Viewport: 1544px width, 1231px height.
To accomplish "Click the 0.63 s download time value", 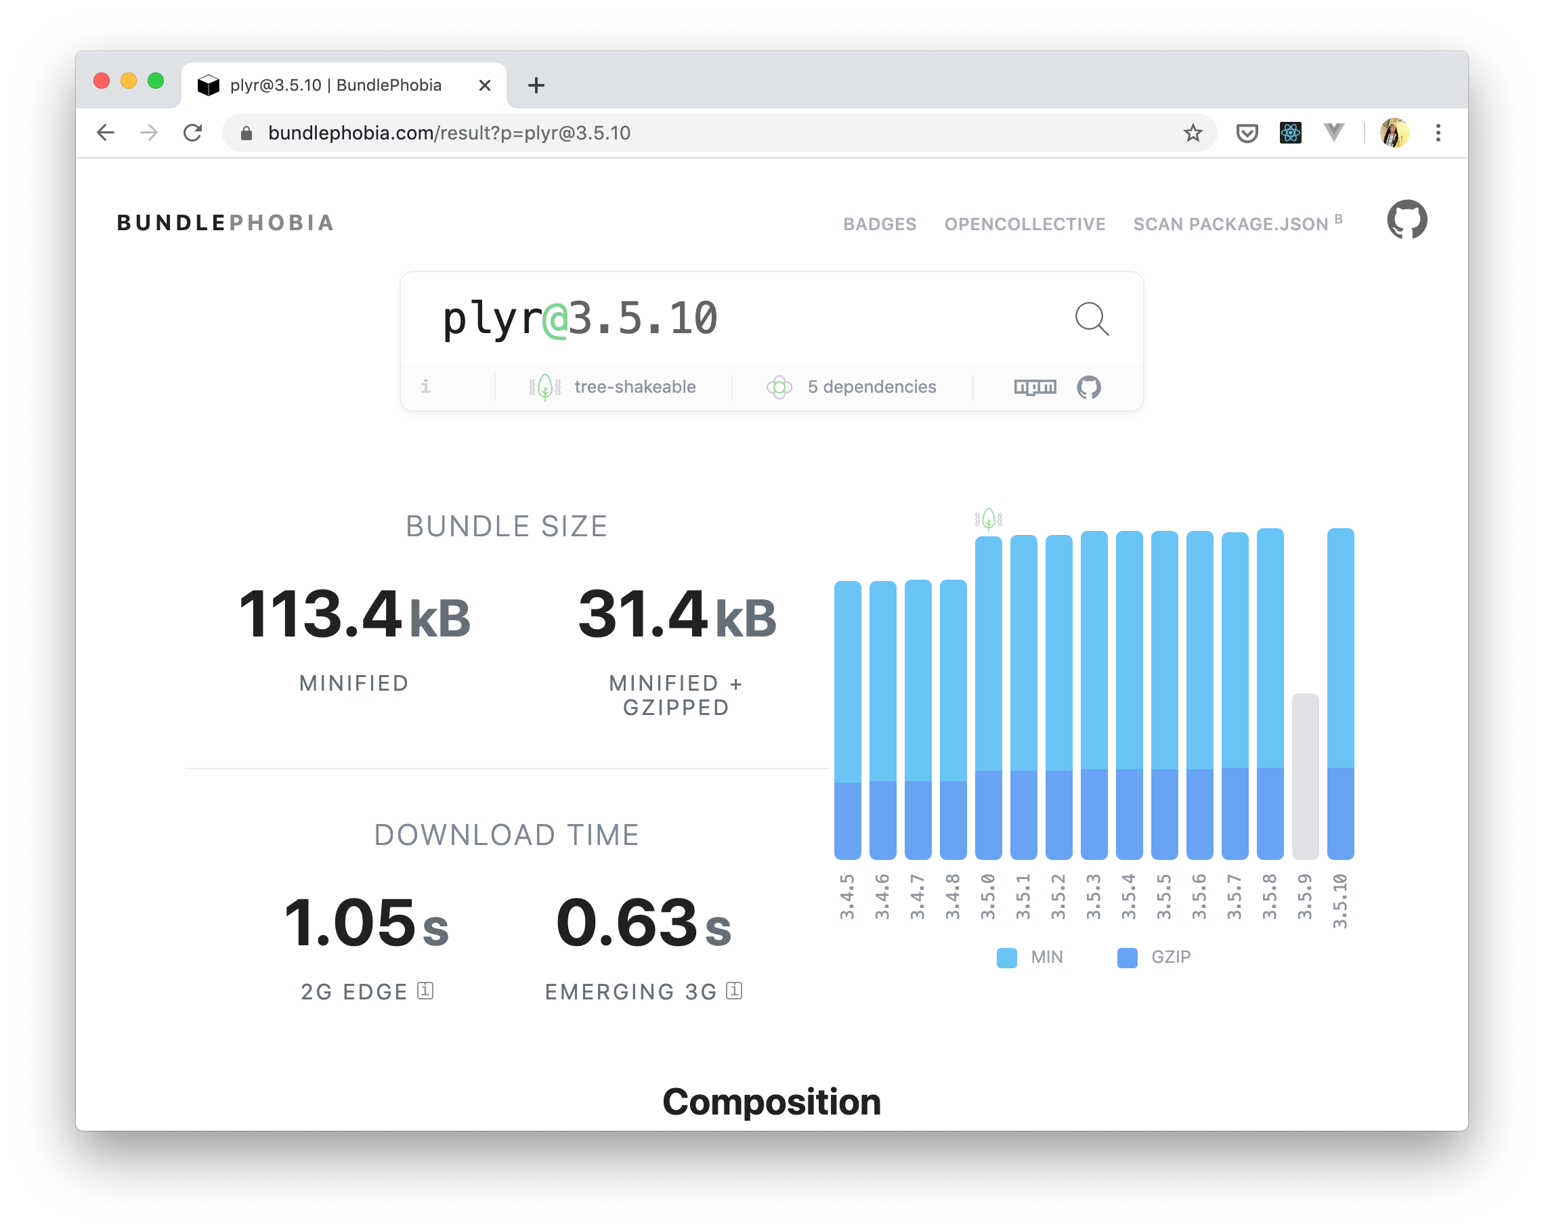I will click(643, 923).
